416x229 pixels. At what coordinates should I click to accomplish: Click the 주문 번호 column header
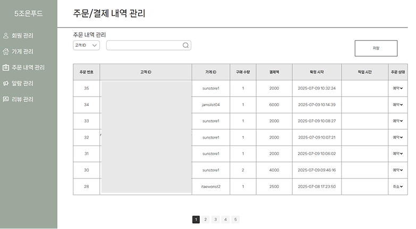point(87,72)
